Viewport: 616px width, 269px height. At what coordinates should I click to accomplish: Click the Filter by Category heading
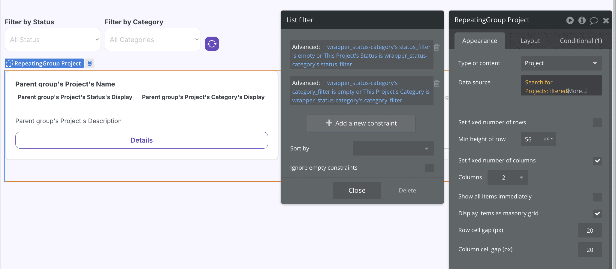tap(134, 22)
